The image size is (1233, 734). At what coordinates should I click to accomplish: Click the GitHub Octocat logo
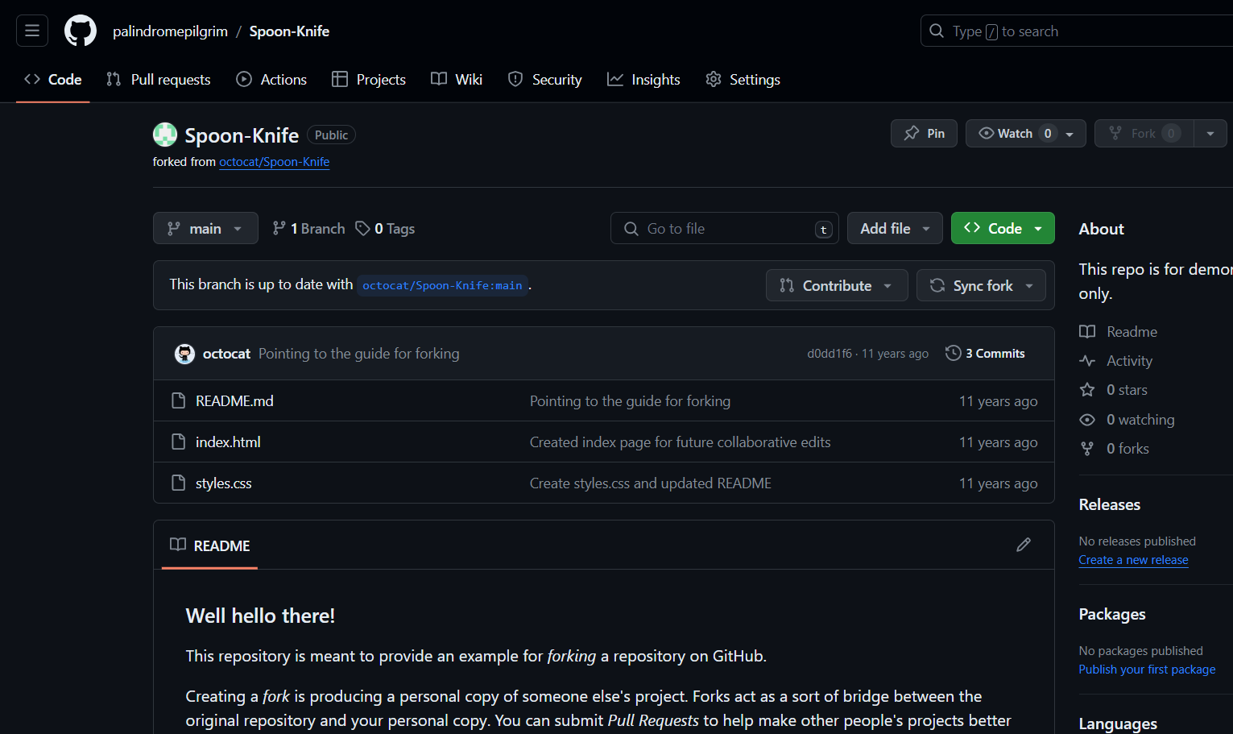[81, 31]
